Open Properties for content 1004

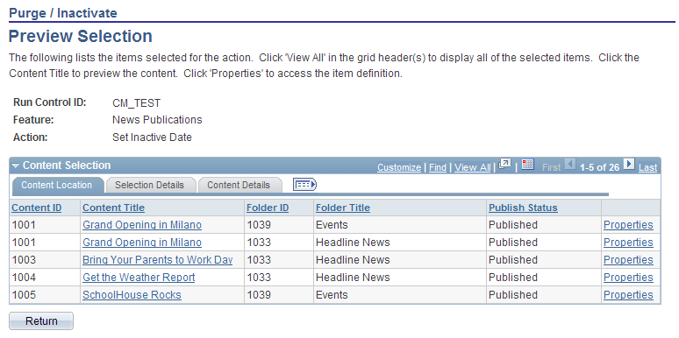(x=628, y=278)
